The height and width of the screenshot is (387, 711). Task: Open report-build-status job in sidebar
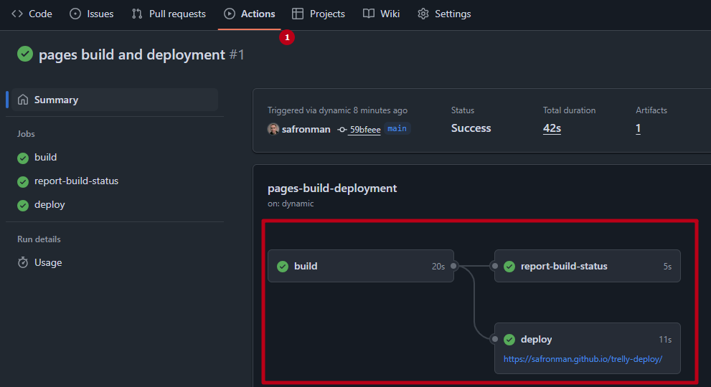[76, 181]
